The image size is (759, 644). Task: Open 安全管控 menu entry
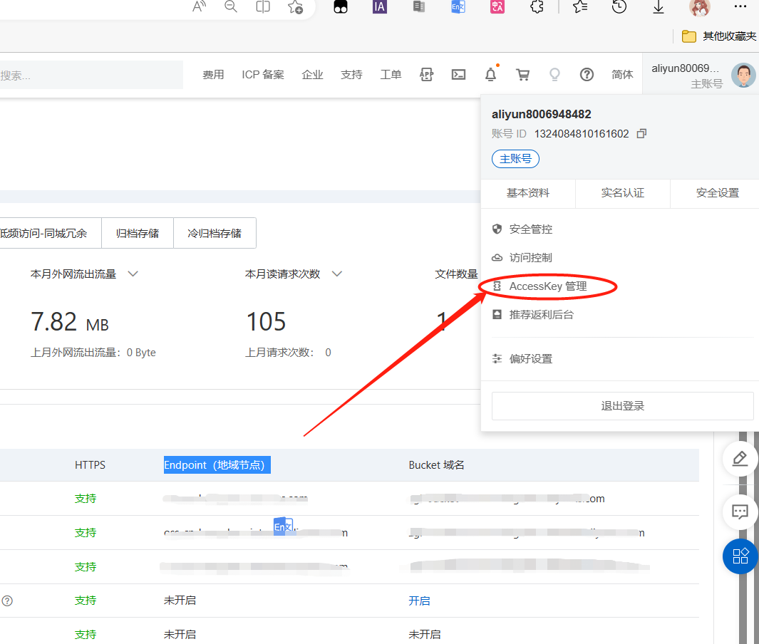(x=530, y=229)
